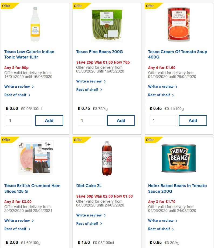Write a review for Heinz Baked Beans

pyautogui.click(x=161, y=221)
